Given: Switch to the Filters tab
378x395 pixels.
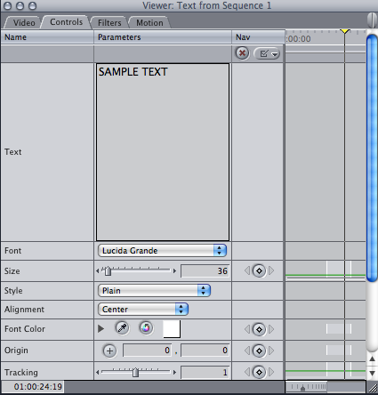Looking at the screenshot, I should [x=109, y=22].
